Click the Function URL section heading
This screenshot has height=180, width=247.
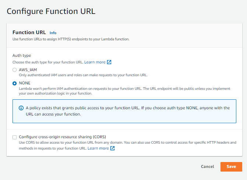coord(29,32)
